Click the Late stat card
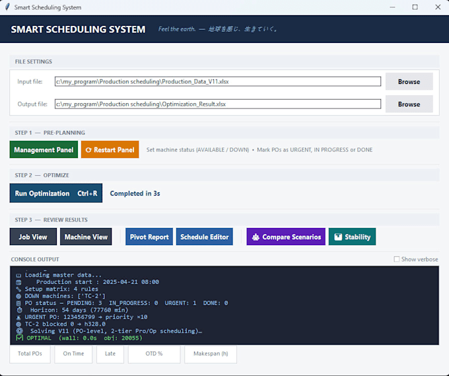The height and width of the screenshot is (376, 449). pyautogui.click(x=110, y=354)
